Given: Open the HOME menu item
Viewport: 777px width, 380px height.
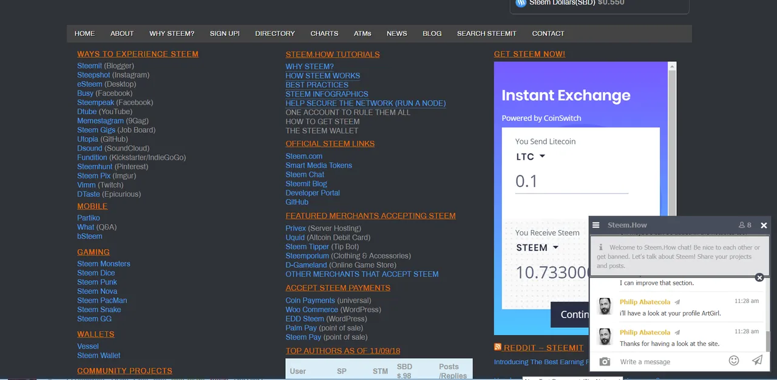Looking at the screenshot, I should [x=84, y=33].
